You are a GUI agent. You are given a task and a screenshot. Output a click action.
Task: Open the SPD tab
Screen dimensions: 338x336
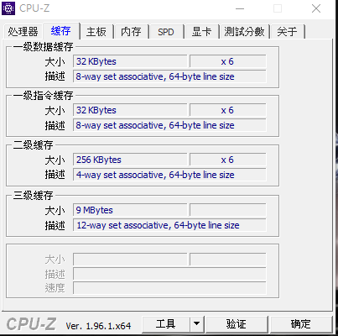166,31
